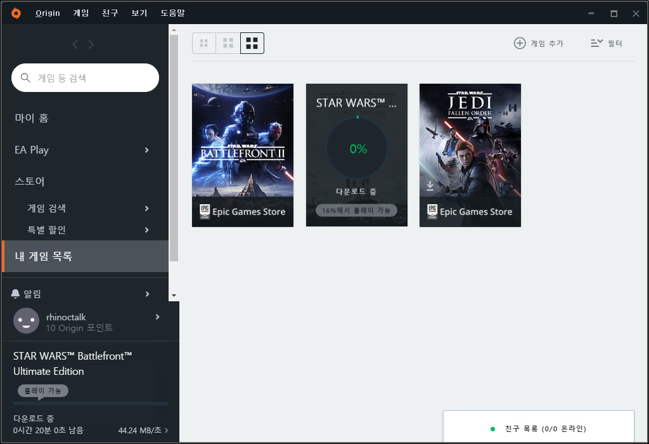Click the 알림 bell icon
The width and height of the screenshot is (649, 444).
point(15,294)
